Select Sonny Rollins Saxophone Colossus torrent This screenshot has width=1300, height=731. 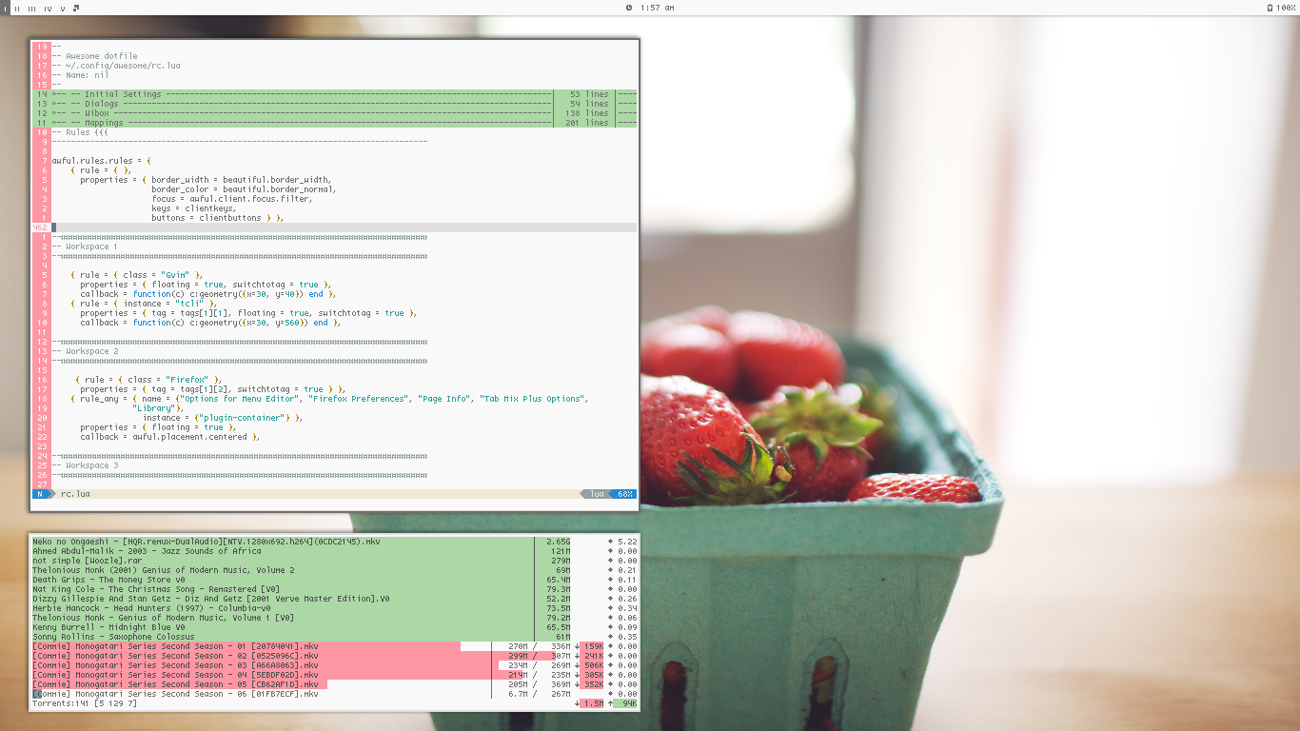335,637
